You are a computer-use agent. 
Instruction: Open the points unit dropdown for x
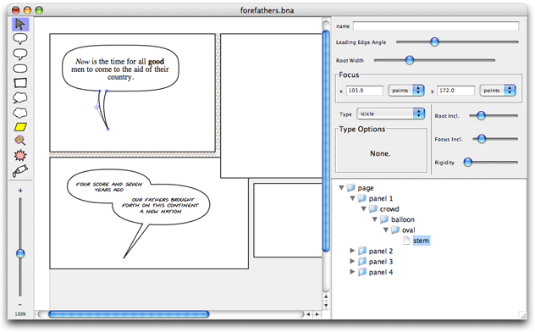(x=406, y=91)
